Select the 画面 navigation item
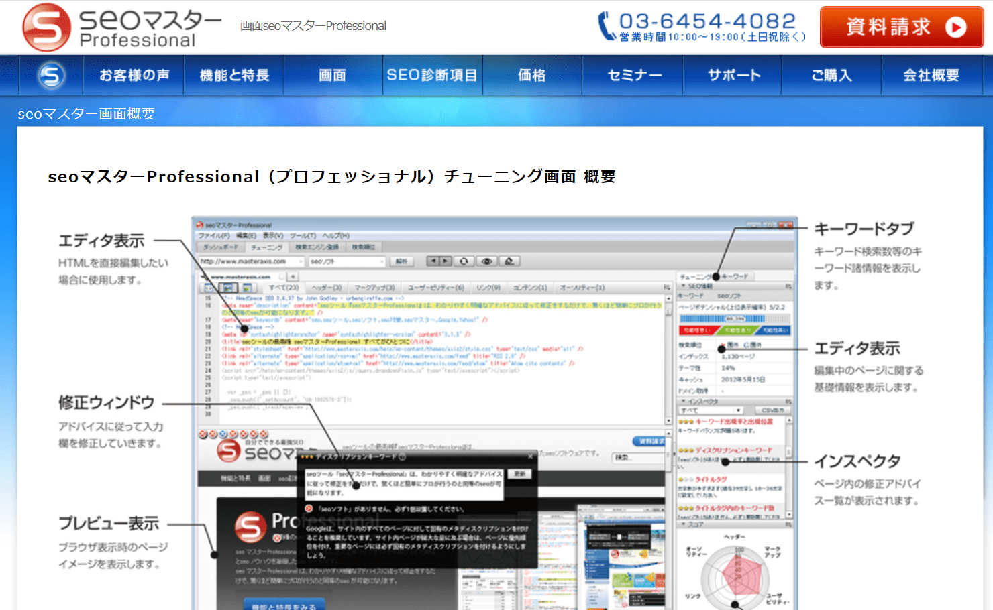 point(333,75)
